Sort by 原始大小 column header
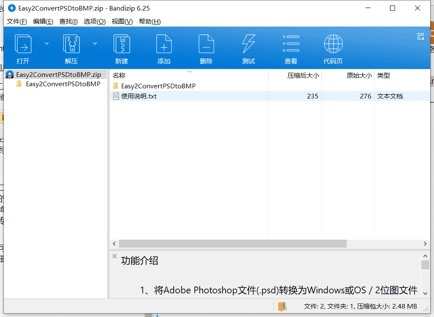Screen dimensions: 434x317 pyautogui.click(x=359, y=76)
